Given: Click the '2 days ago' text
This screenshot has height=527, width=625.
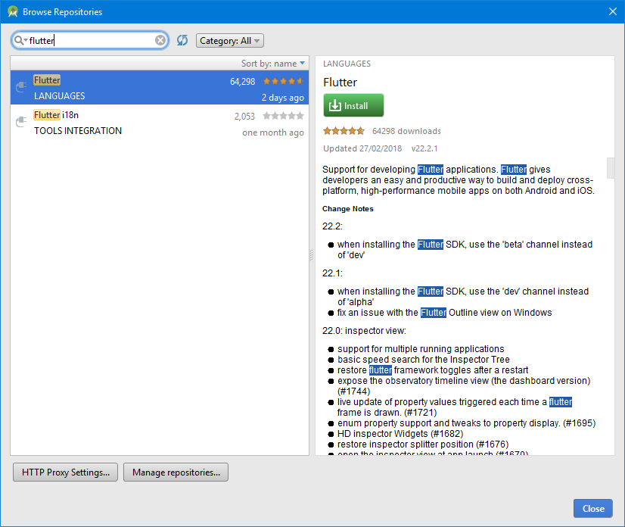Looking at the screenshot, I should 283,98.
